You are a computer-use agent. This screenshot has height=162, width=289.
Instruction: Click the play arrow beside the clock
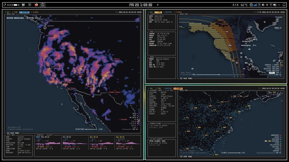click(158, 5)
